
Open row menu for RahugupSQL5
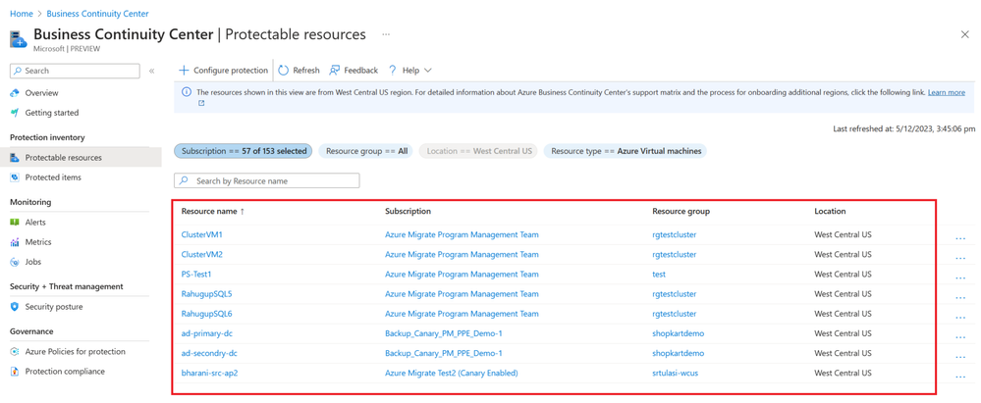[x=961, y=297]
